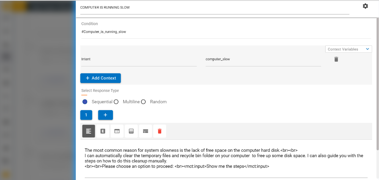Edit the computer_slow context value field
Screen dimensions: 379x180
point(263,59)
